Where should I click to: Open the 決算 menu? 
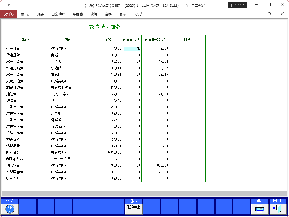click(x=94, y=14)
